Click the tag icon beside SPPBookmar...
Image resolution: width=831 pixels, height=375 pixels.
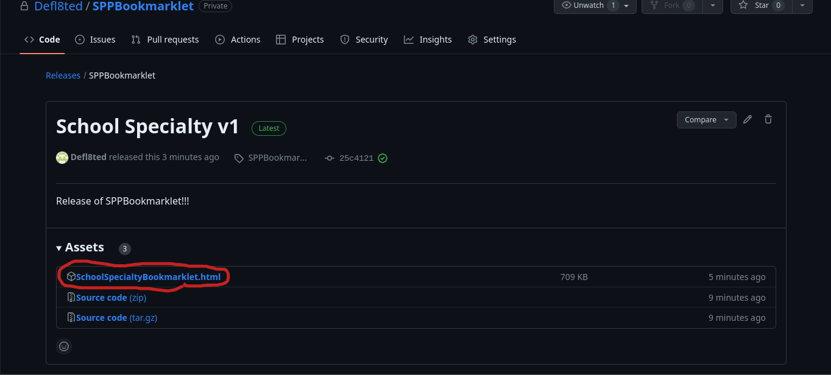pos(239,158)
